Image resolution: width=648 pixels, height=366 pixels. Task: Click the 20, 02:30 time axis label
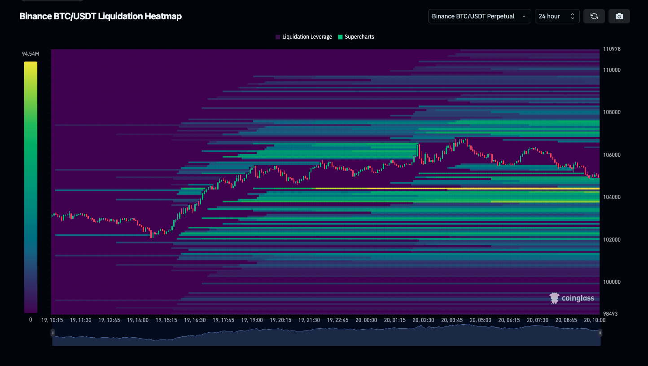pos(423,320)
